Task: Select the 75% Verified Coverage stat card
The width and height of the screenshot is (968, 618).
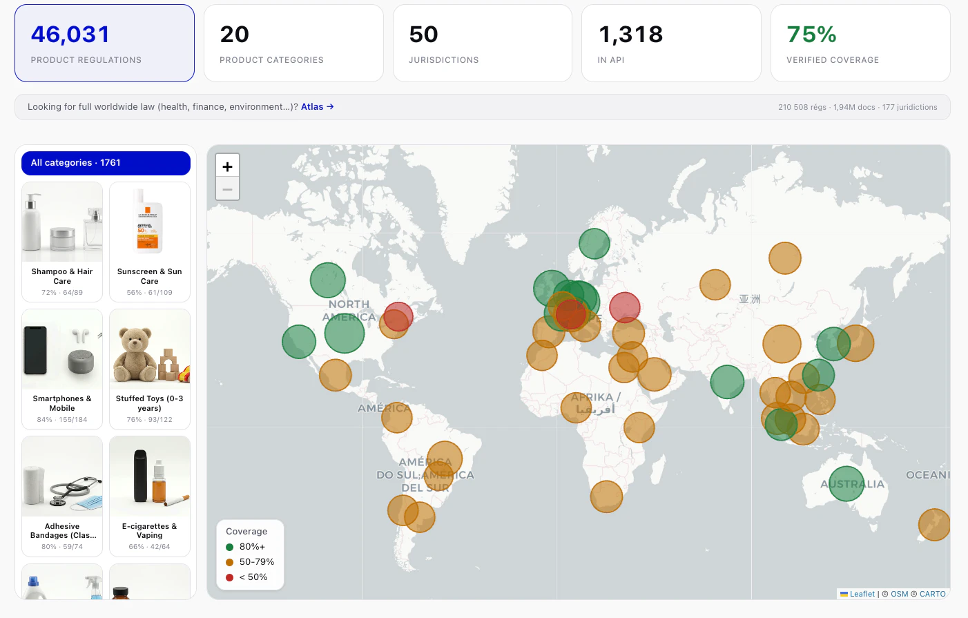Action: [x=860, y=44]
